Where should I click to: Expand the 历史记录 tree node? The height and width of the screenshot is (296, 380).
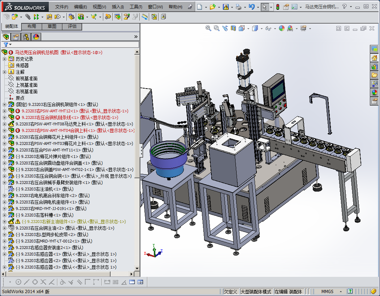(5, 59)
